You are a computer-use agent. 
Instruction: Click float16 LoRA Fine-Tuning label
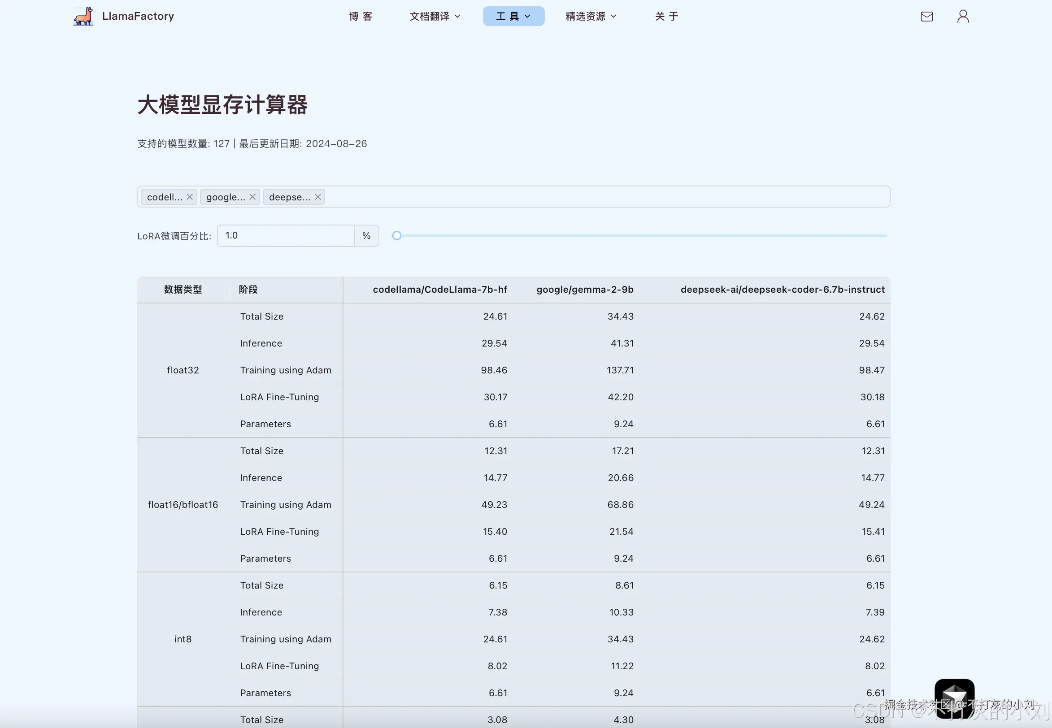pos(280,532)
